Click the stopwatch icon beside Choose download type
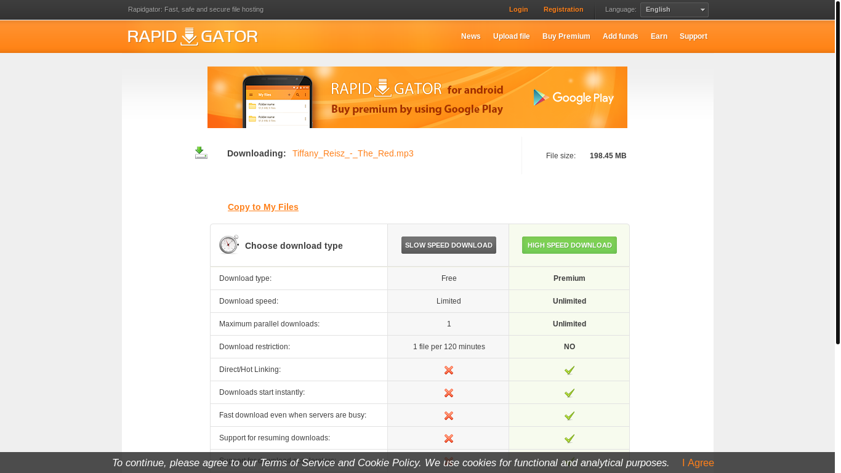This screenshot has width=841, height=473. 229,245
